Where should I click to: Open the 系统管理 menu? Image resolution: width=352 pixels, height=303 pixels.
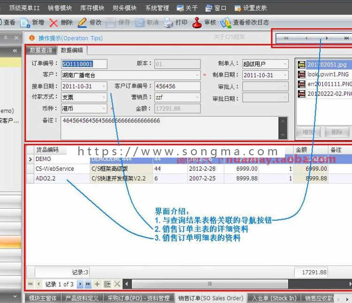[x=157, y=8]
